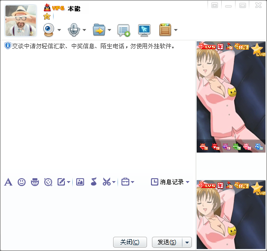Image resolution: width=267 pixels, height=251 pixels.
Task: Start a video call with webcam icon
Action: coord(49,30)
